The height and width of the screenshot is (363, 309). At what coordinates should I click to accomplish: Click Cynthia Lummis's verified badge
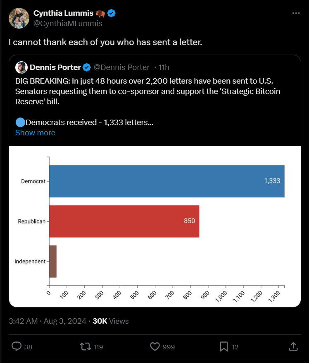tap(112, 13)
